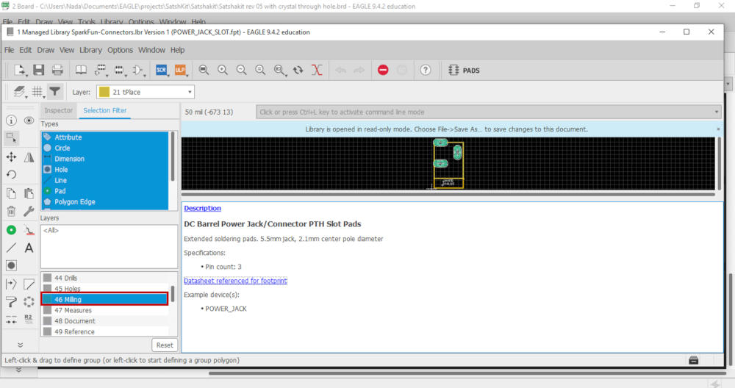The width and height of the screenshot is (735, 388).
Task: Switch to the Selection Filter tab
Action: click(105, 110)
